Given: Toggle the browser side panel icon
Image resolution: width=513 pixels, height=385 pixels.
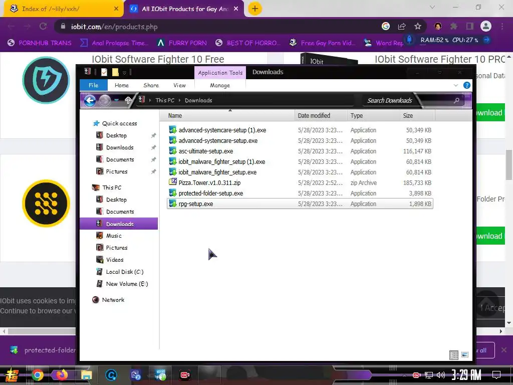Looking at the screenshot, I should [x=470, y=27].
